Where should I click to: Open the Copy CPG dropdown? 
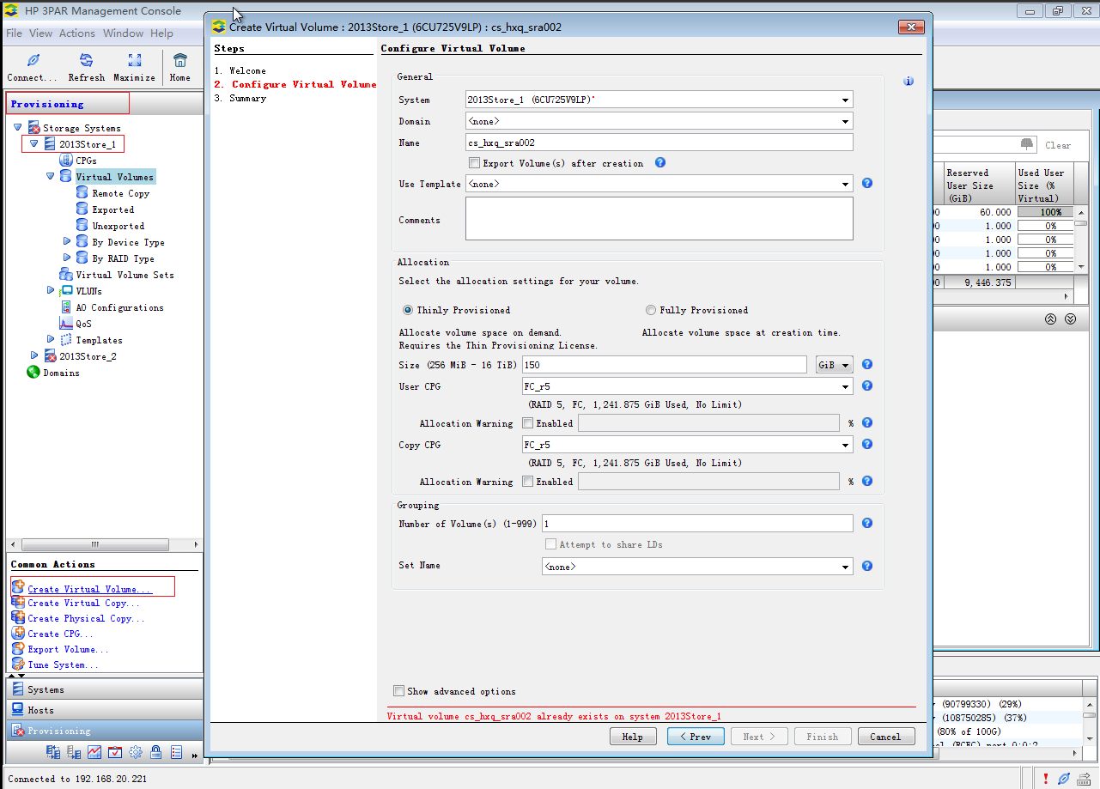[x=845, y=444]
